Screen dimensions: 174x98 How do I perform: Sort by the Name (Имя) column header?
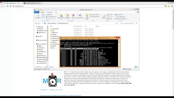point(51,26)
